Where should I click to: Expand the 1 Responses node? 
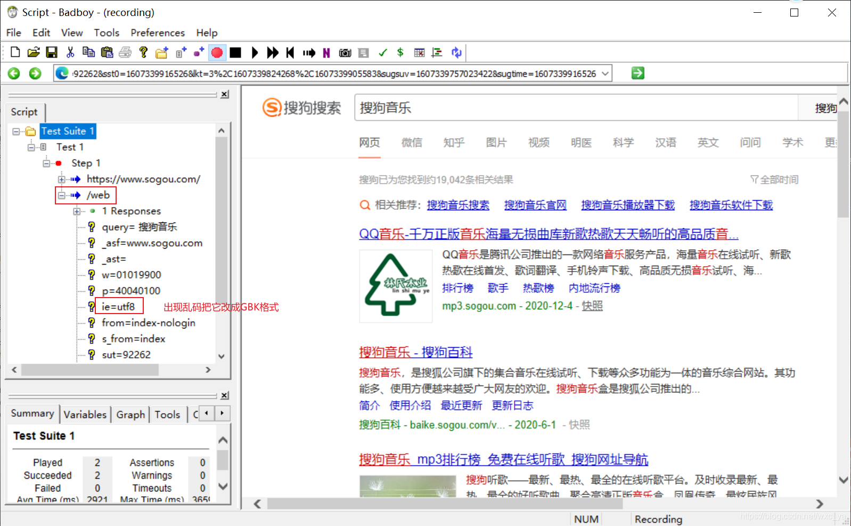pyautogui.click(x=77, y=211)
